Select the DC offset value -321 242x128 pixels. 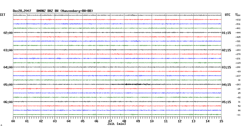238,41
